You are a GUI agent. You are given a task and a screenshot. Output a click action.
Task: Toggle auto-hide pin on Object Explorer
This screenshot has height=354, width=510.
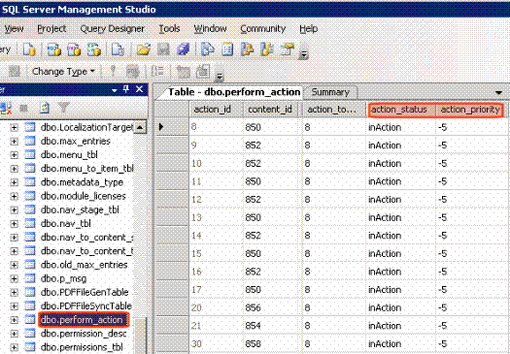coord(127,89)
